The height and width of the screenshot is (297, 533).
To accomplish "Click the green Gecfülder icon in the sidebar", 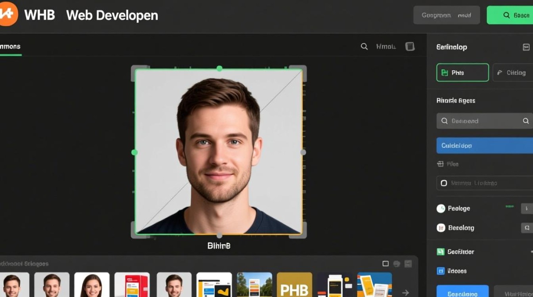I will click(x=440, y=252).
